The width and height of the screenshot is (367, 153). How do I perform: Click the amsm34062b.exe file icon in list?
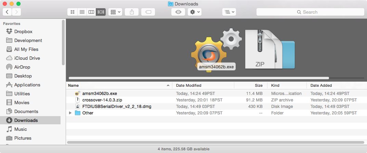(x=78, y=94)
